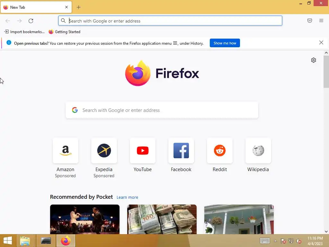Screen dimensions: 329x247
Task: Open a new tab with plus button
Action: 78,7
